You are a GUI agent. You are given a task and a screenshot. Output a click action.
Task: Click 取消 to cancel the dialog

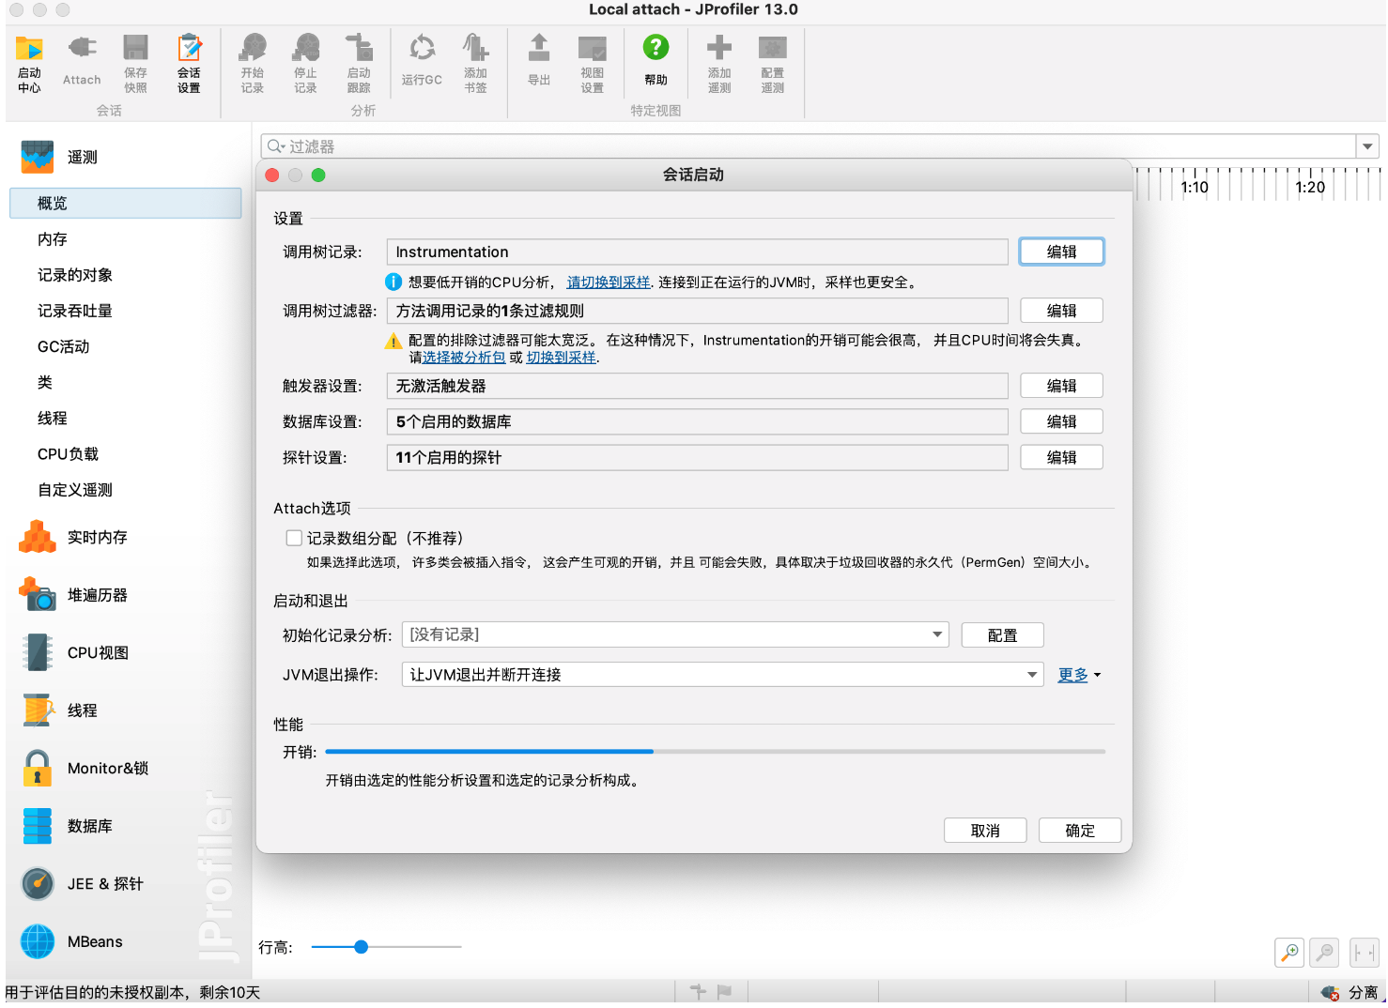point(985,831)
